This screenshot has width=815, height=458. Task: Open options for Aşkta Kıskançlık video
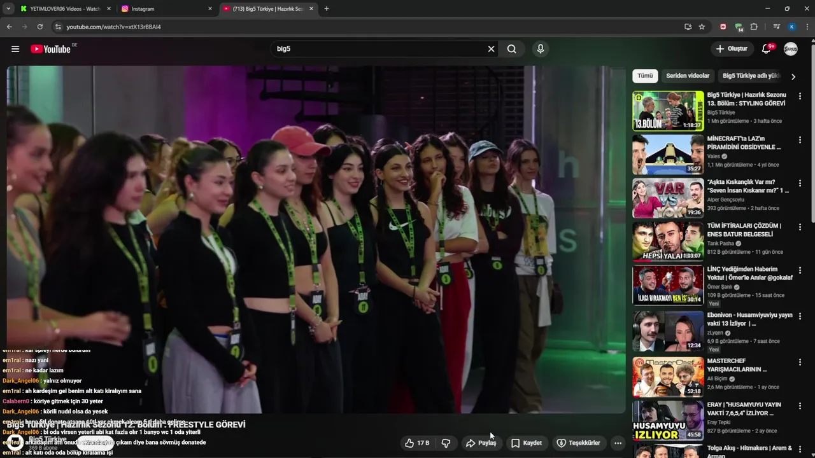(x=800, y=183)
